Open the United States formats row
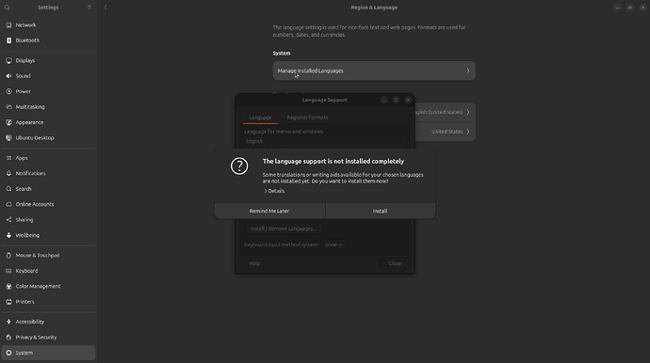The height and width of the screenshot is (363, 650). [445, 132]
